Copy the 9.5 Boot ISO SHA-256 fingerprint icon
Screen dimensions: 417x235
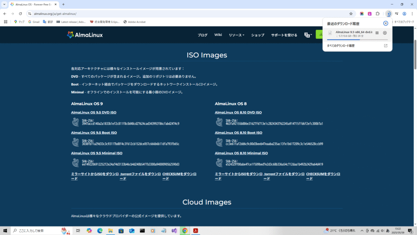pos(75,142)
